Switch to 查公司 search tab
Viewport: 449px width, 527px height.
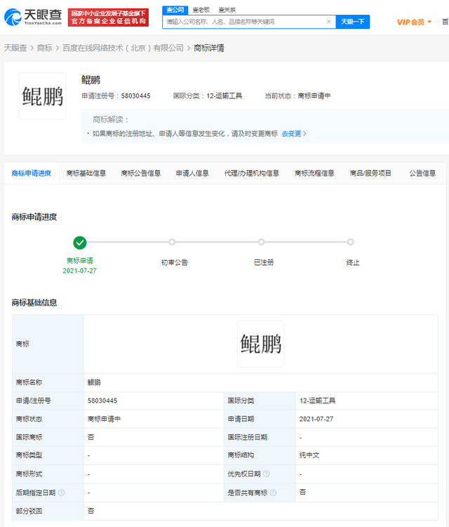[175, 10]
